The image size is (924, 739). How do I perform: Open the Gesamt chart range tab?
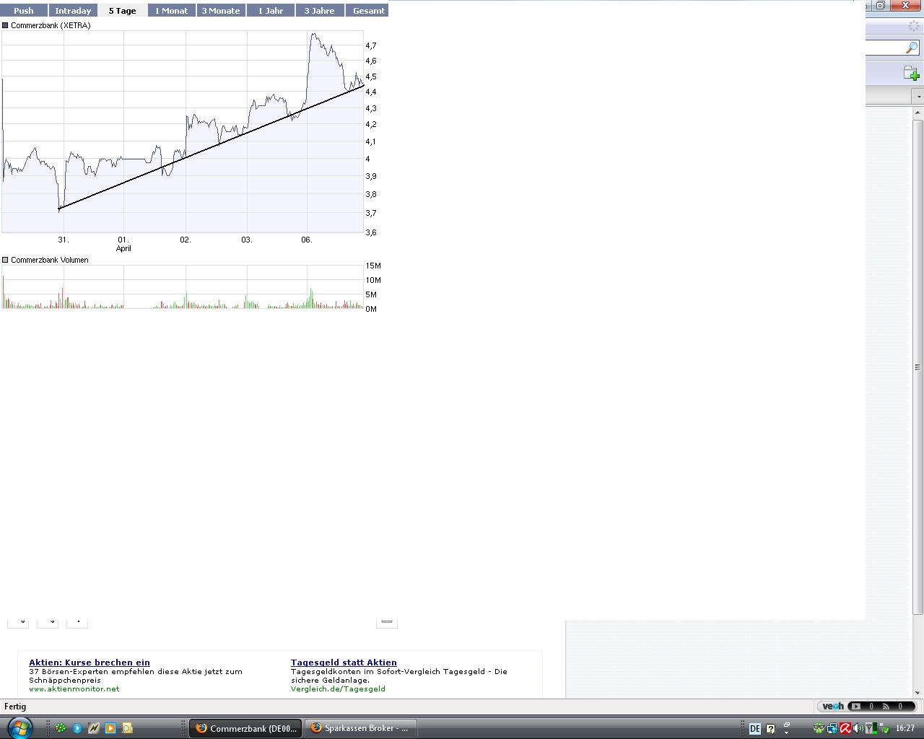tap(368, 11)
